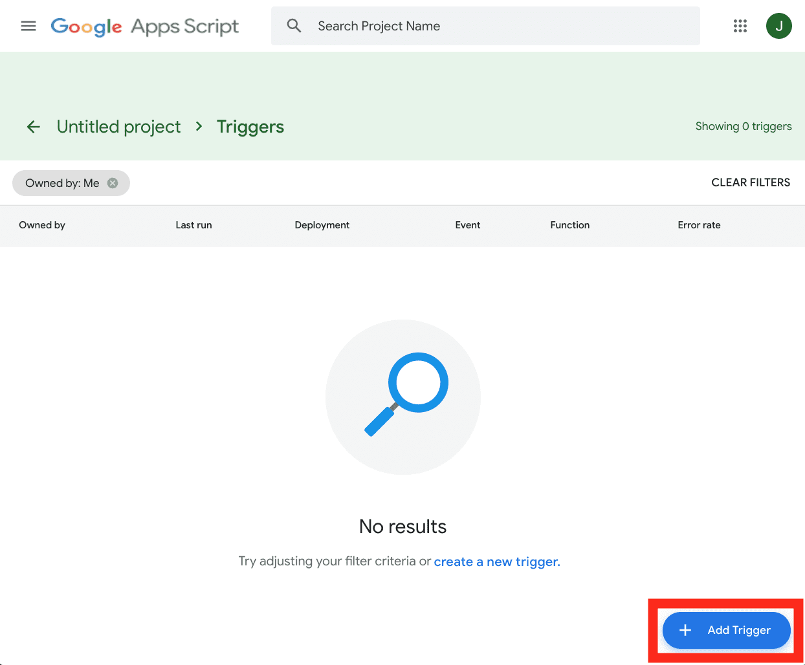Click the breadcrumb chevron separator

tap(199, 127)
